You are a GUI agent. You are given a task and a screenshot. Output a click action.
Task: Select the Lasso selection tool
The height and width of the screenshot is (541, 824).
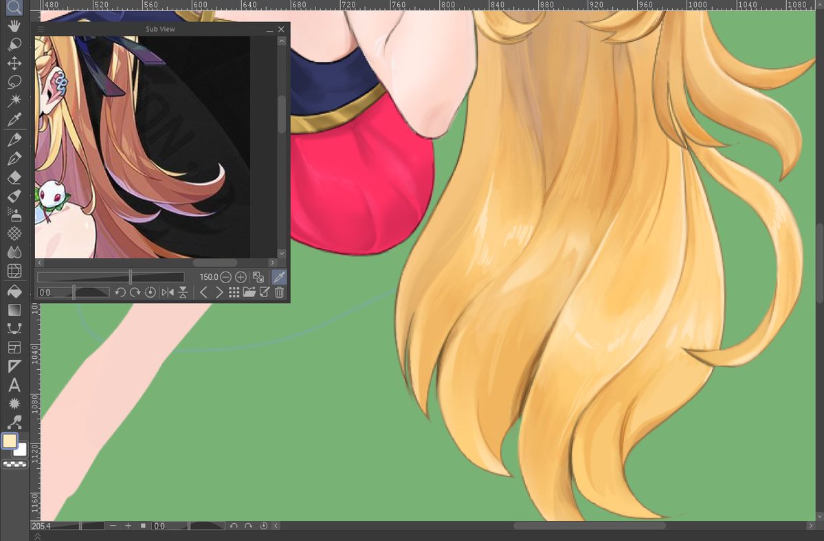coord(14,82)
